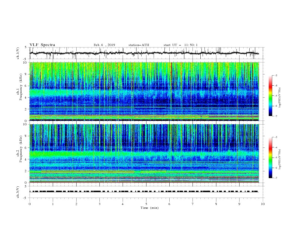The image size is (296, 229).
Task: Click the ch.2 frequency tick label "4"
Action: pyautogui.click(x=26, y=159)
